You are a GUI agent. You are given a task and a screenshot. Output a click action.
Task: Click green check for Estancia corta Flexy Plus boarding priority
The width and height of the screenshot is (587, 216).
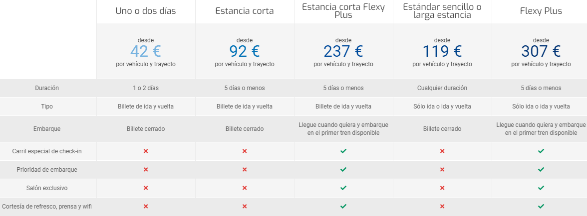(343, 169)
